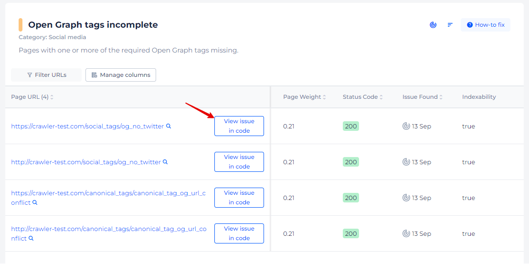The width and height of the screenshot is (529, 264).
Task: Click the Category: Social media label
Action: [53, 37]
